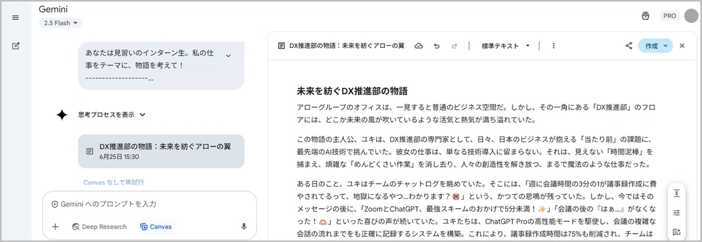Open the model selector 2.5 Flash dropdown

pos(61,23)
